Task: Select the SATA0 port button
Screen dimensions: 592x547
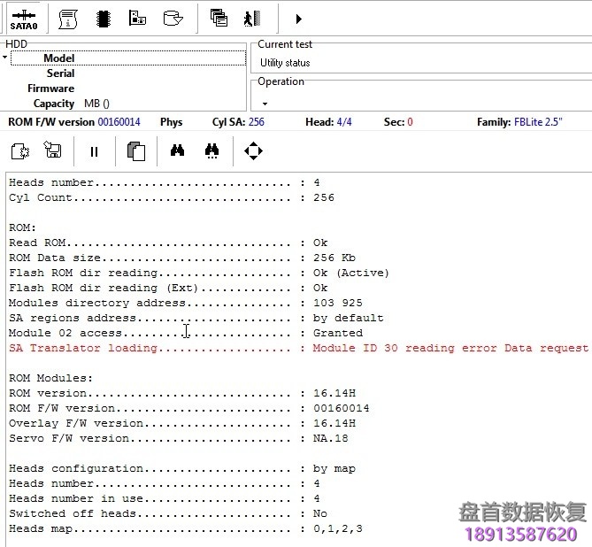Action: coord(24,19)
